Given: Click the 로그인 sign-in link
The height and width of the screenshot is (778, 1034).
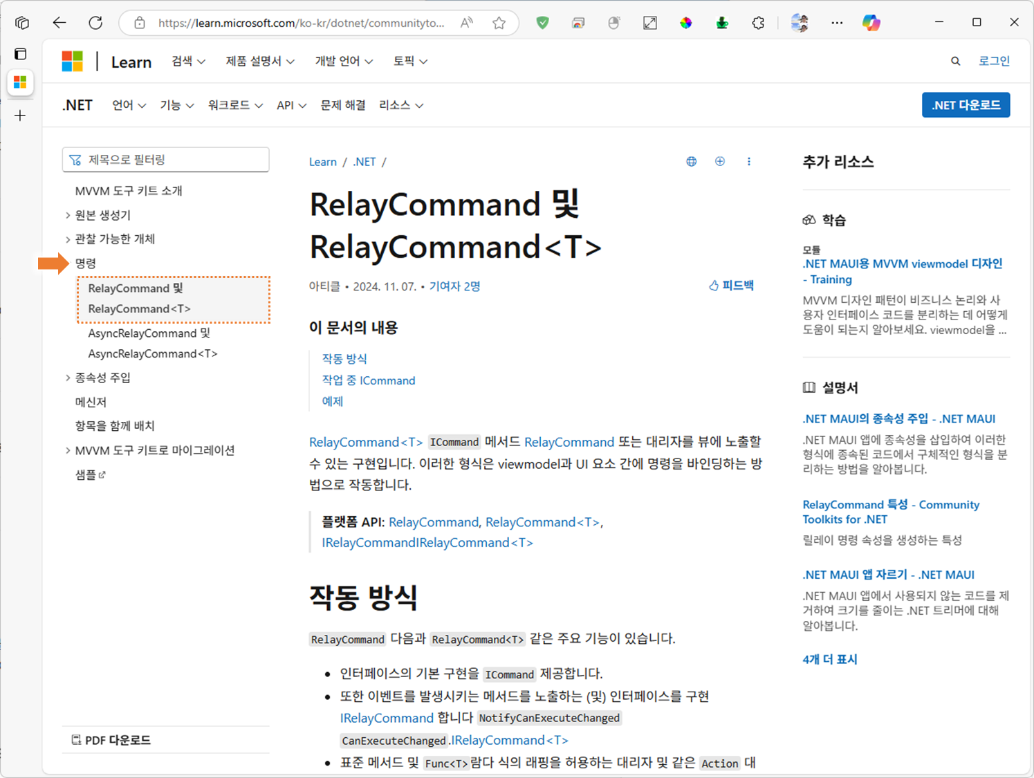Looking at the screenshot, I should coord(994,61).
